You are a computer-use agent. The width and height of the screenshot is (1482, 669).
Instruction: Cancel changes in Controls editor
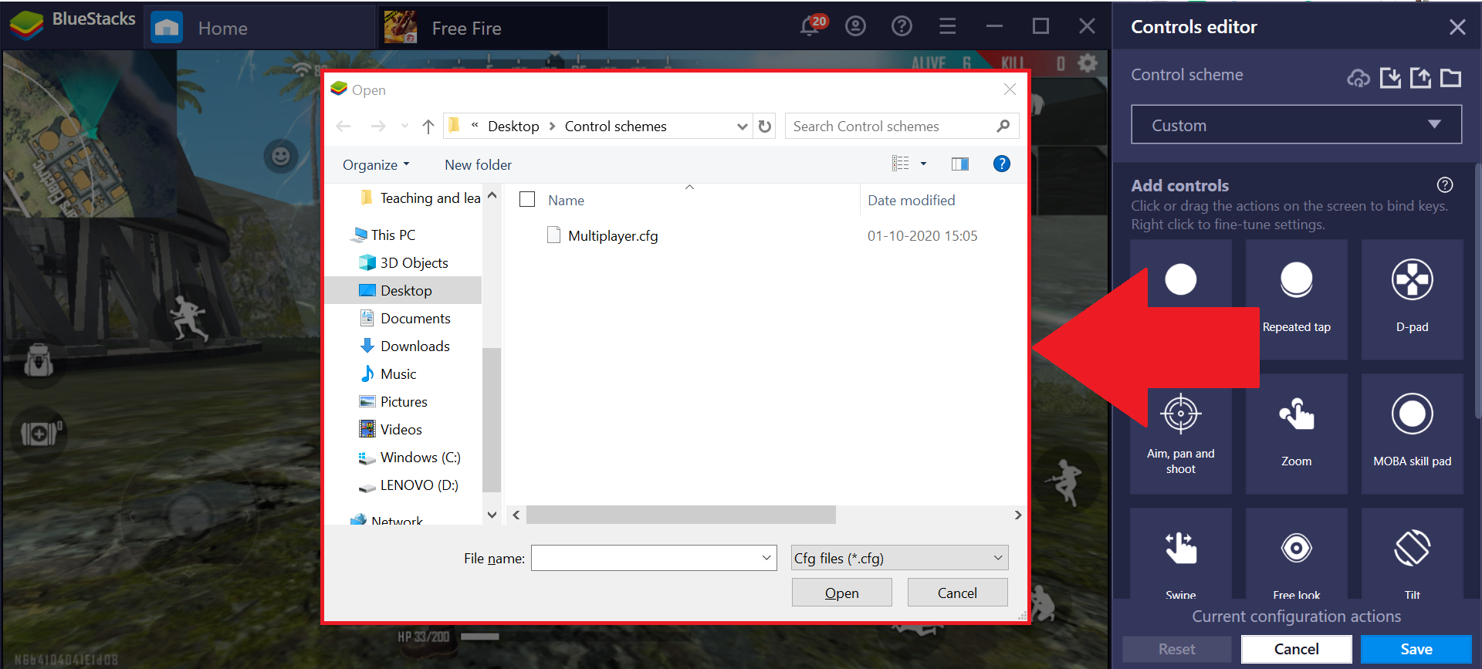(x=1297, y=649)
